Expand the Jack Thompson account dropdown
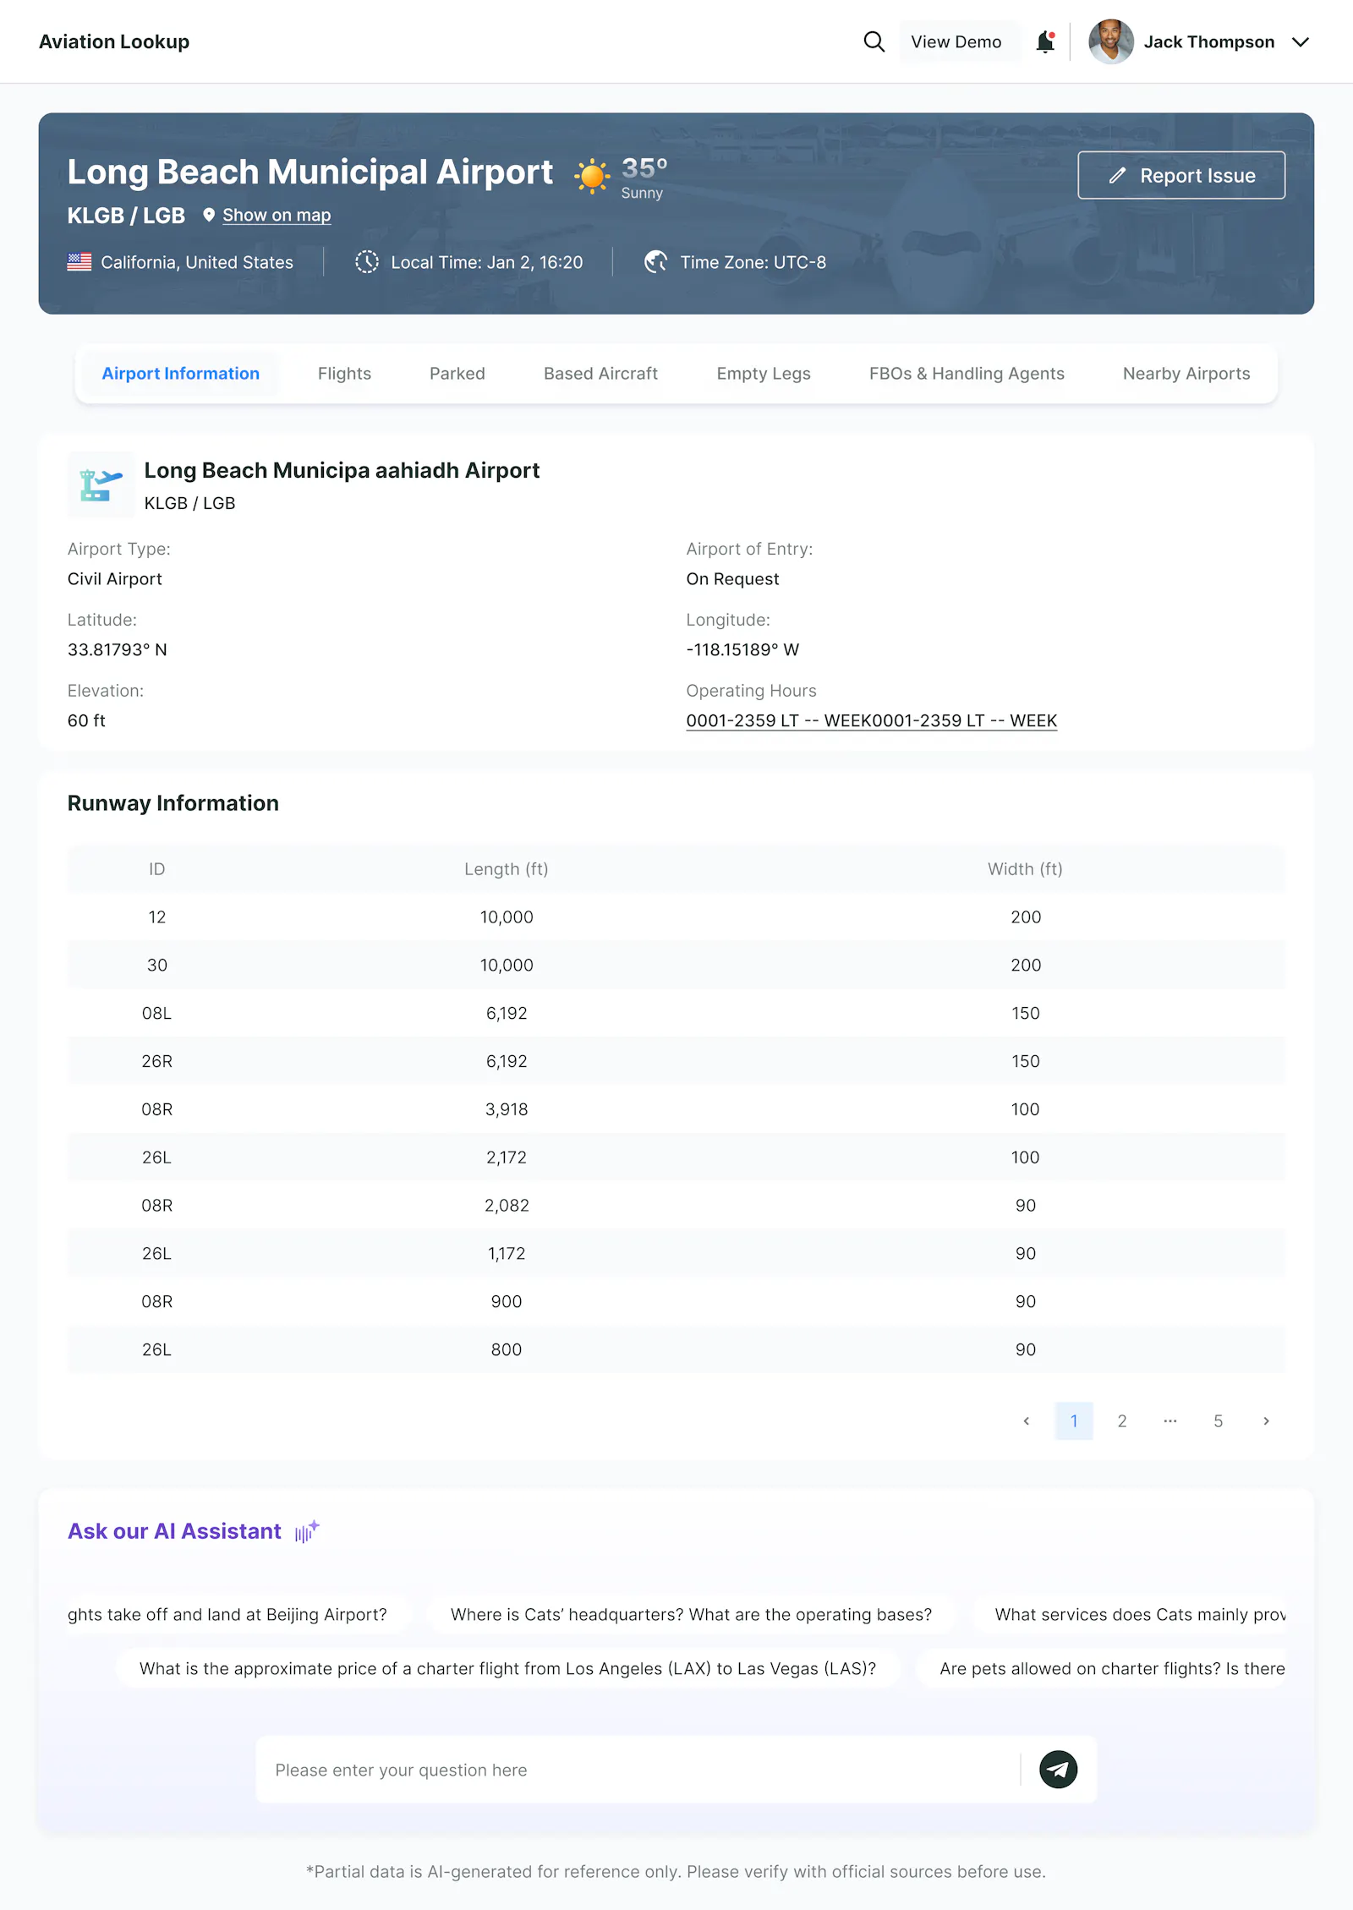 point(1301,41)
